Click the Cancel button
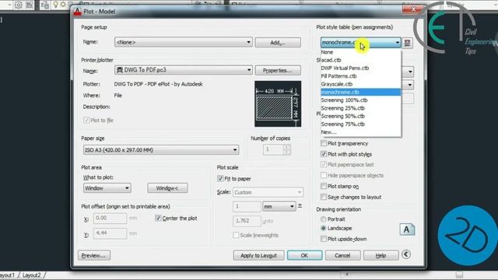This screenshot has height=280, width=498. pyautogui.click(x=342, y=255)
